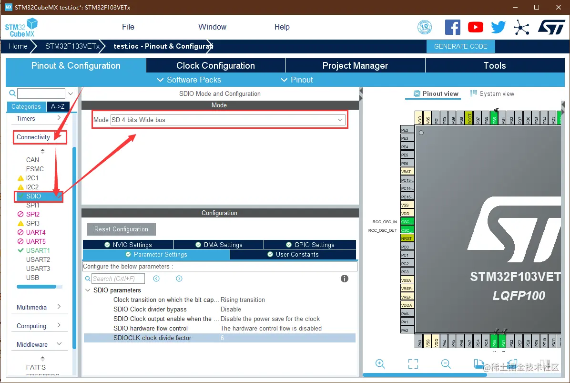
Task: Open the Twitter bird icon link
Action: pos(499,27)
